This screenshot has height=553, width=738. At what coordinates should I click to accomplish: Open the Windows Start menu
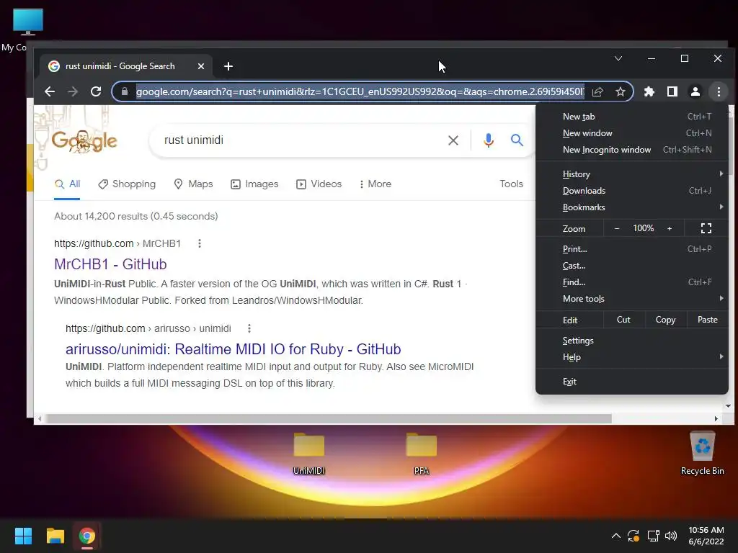23,536
